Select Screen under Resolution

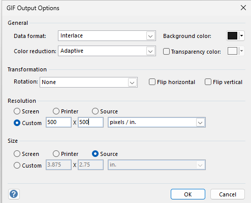coord(17,111)
